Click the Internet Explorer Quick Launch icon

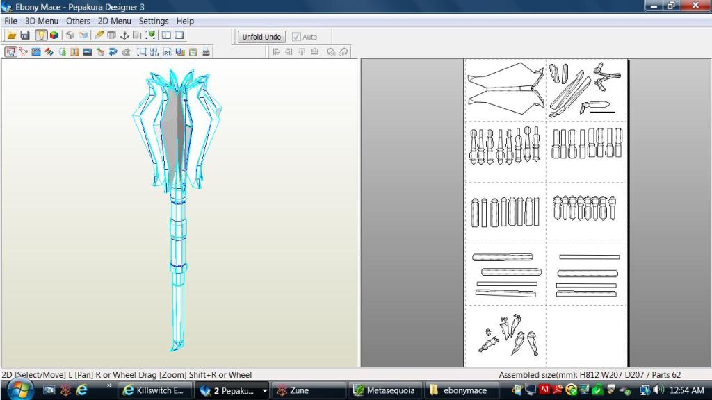click(82, 390)
